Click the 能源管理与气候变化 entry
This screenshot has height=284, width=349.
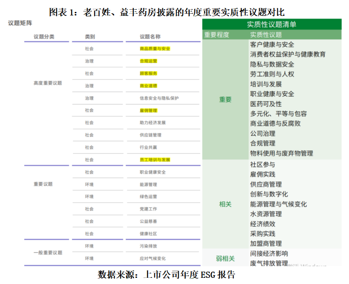(x=279, y=204)
